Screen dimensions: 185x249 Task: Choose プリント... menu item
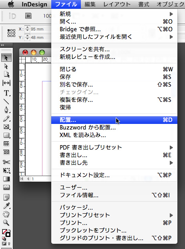pos(114,223)
